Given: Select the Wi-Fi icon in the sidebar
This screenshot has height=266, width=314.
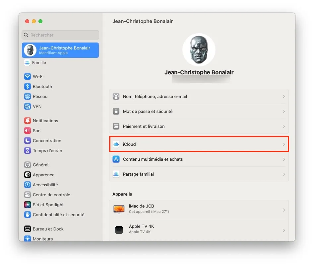Looking at the screenshot, I should coord(27,76).
